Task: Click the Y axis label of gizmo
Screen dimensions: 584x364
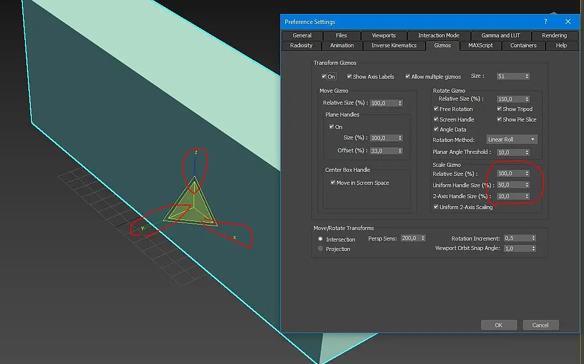Action: coord(142,228)
